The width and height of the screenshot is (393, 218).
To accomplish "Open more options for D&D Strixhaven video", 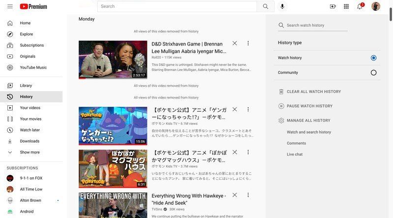I will click(x=248, y=43).
